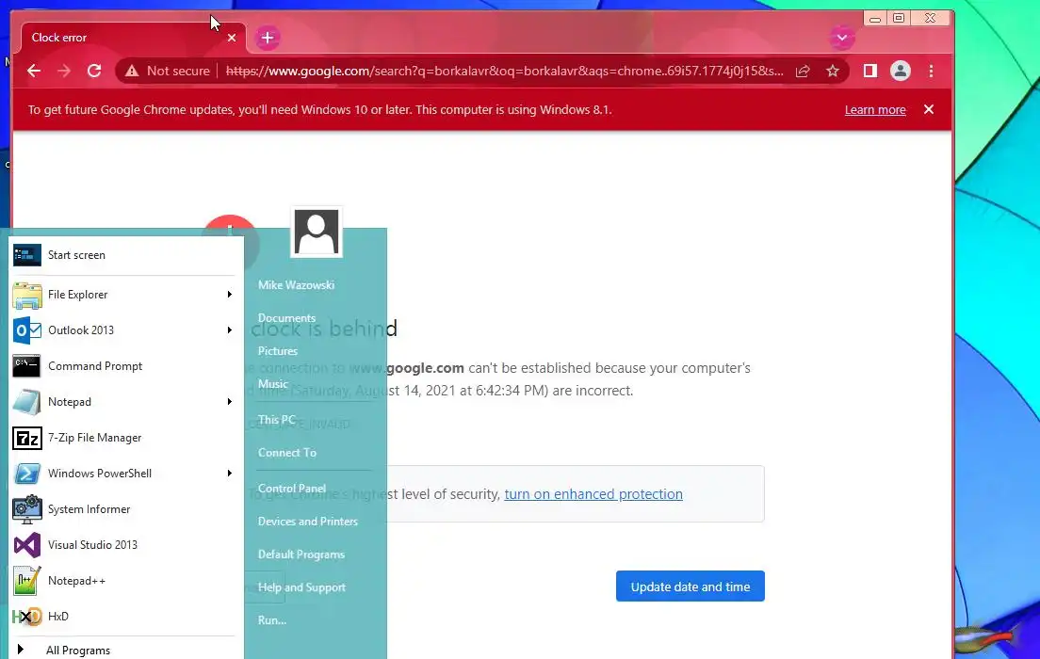Open Documents from the start menu
Image resolution: width=1040 pixels, height=659 pixels.
(x=286, y=318)
